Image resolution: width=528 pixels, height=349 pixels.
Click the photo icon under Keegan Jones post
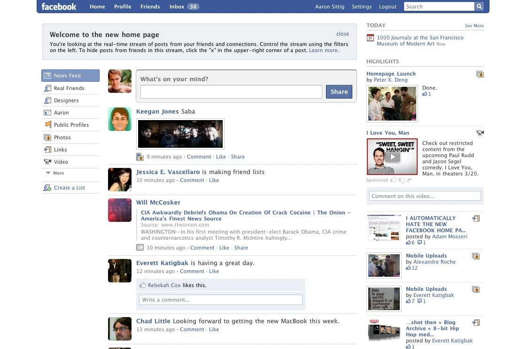pos(140,157)
